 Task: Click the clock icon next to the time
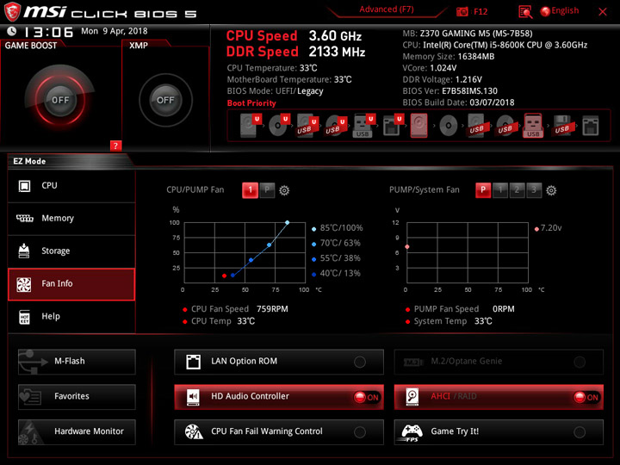point(12,31)
